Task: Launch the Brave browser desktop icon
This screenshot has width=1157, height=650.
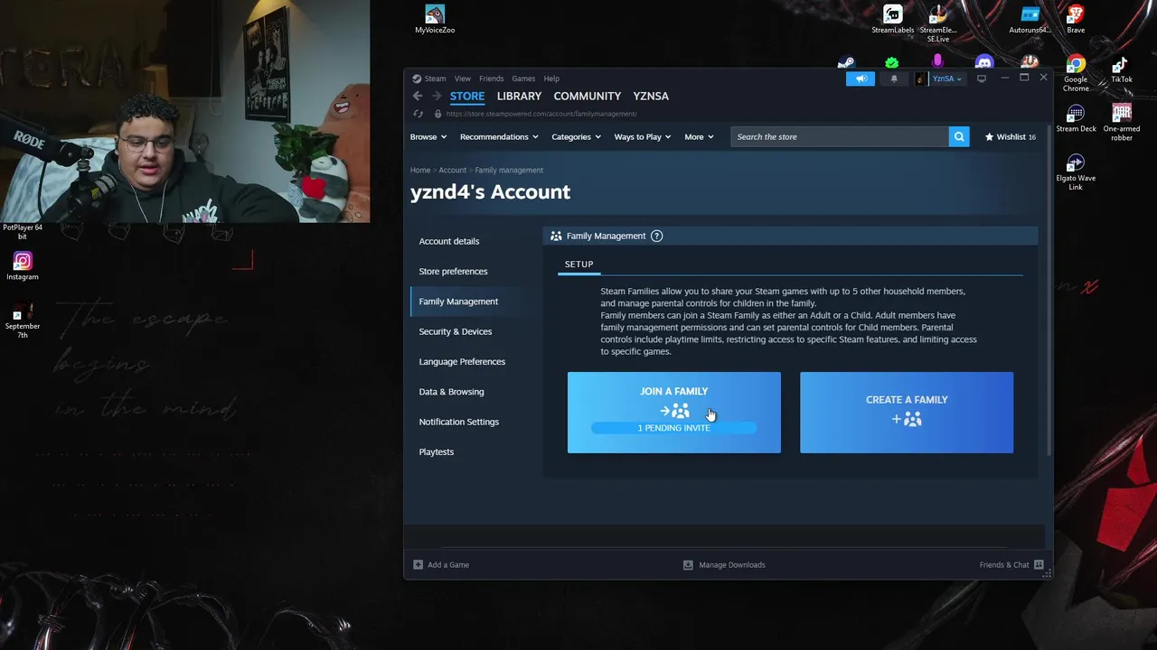Action: pos(1076,20)
